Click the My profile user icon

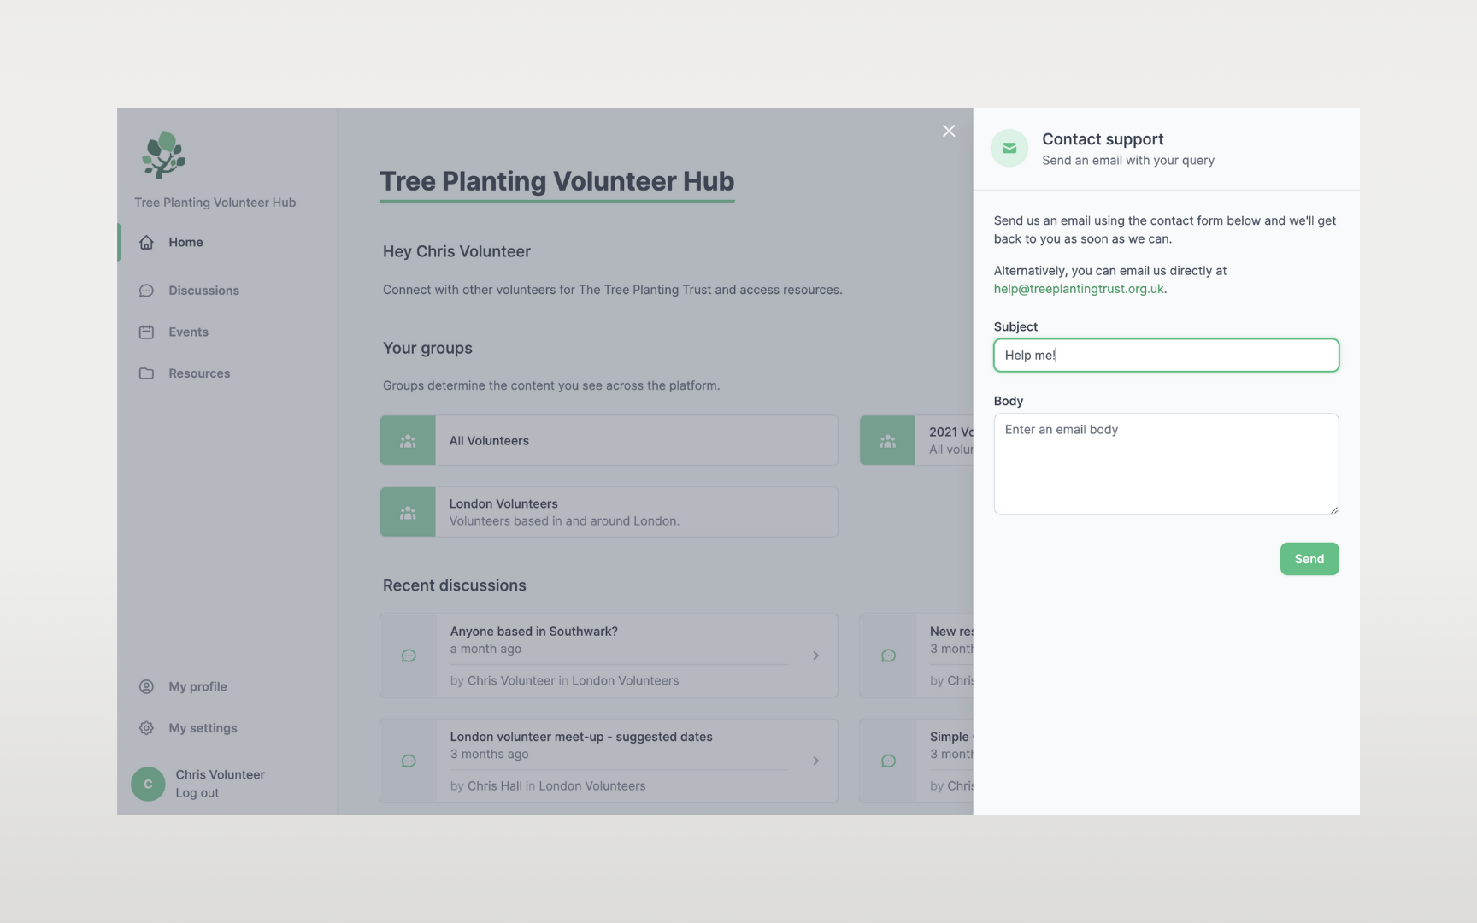(x=146, y=686)
